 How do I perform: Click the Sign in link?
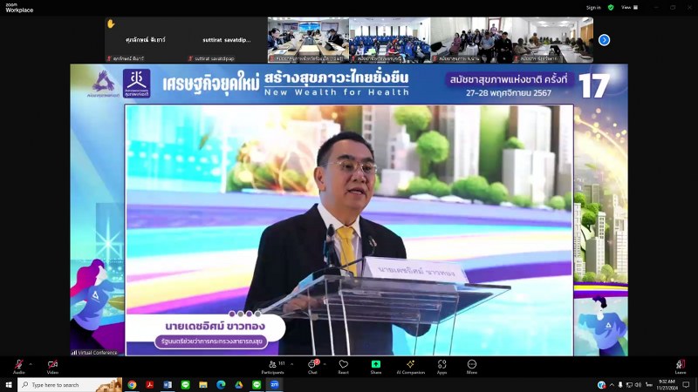(593, 8)
